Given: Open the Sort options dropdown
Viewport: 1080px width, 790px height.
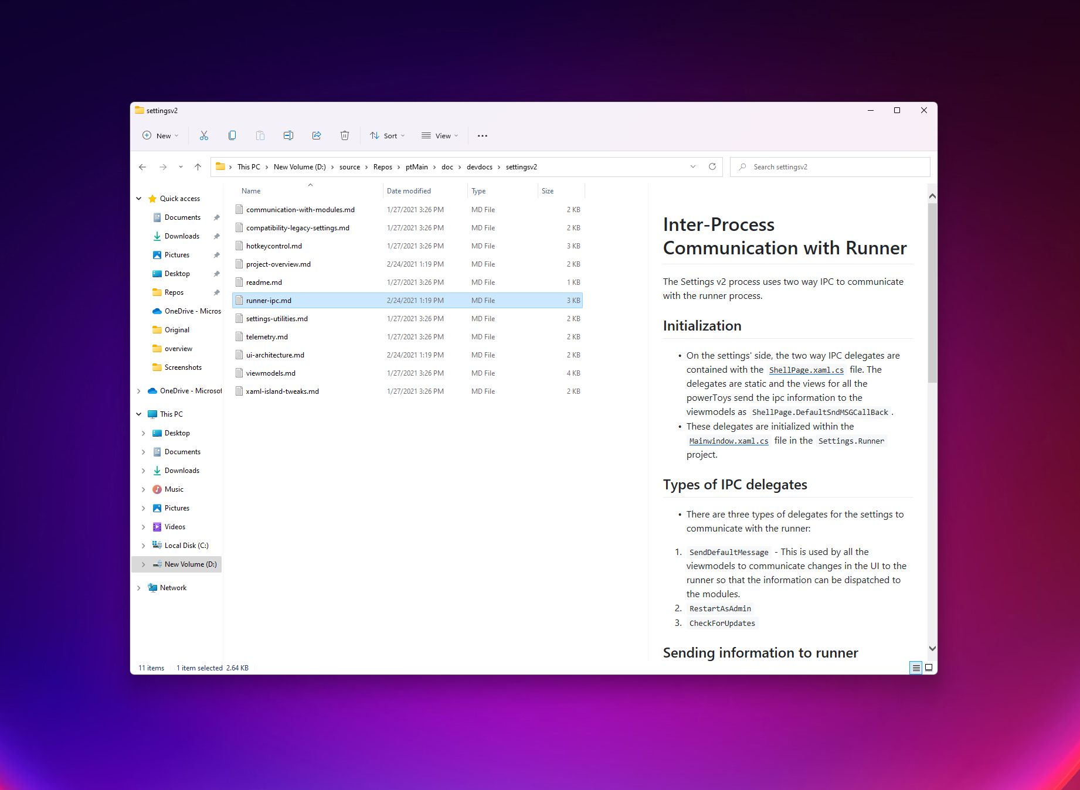Looking at the screenshot, I should (387, 135).
